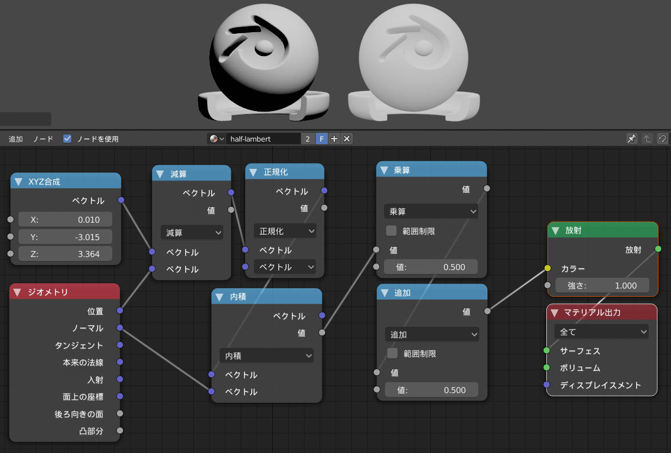Open the 乗算 operation dropdown
The width and height of the screenshot is (671, 453).
click(x=431, y=211)
